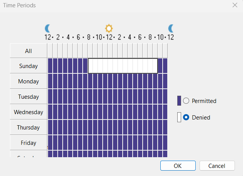This screenshot has height=176, width=243.
Task: Select the entire Monday row
Action: point(28,81)
